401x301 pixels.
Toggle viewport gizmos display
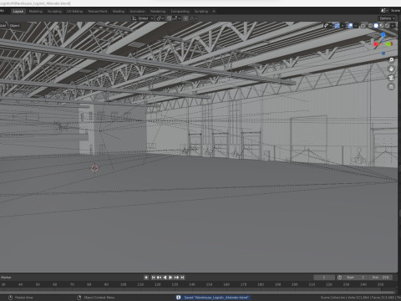[337, 26]
